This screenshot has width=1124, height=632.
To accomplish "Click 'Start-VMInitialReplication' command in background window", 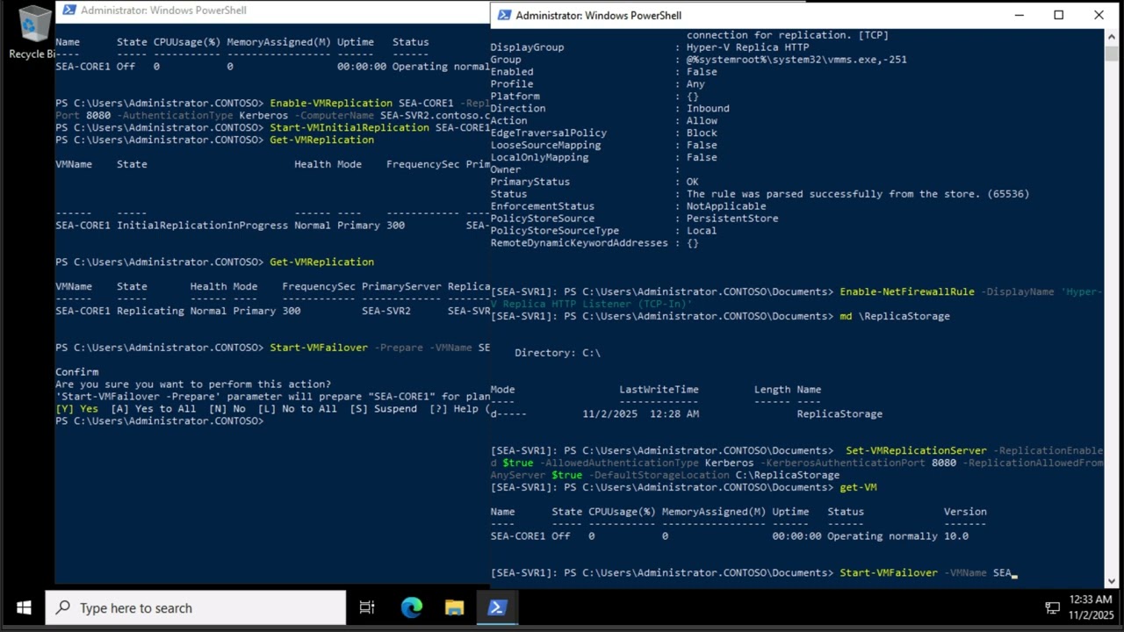I will [x=349, y=128].
